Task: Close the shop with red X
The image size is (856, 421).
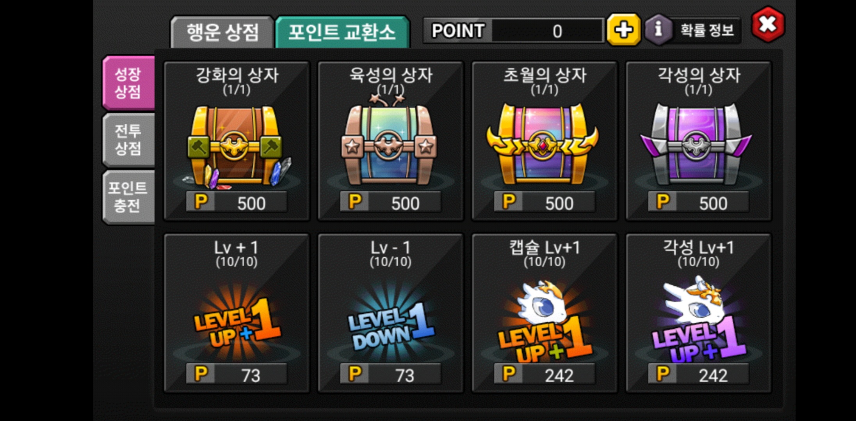Action: pyautogui.click(x=768, y=25)
